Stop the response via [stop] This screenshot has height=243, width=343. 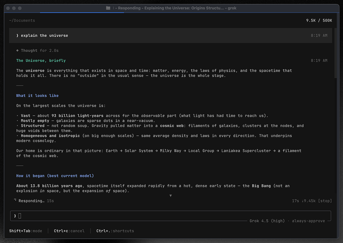(x=325, y=201)
